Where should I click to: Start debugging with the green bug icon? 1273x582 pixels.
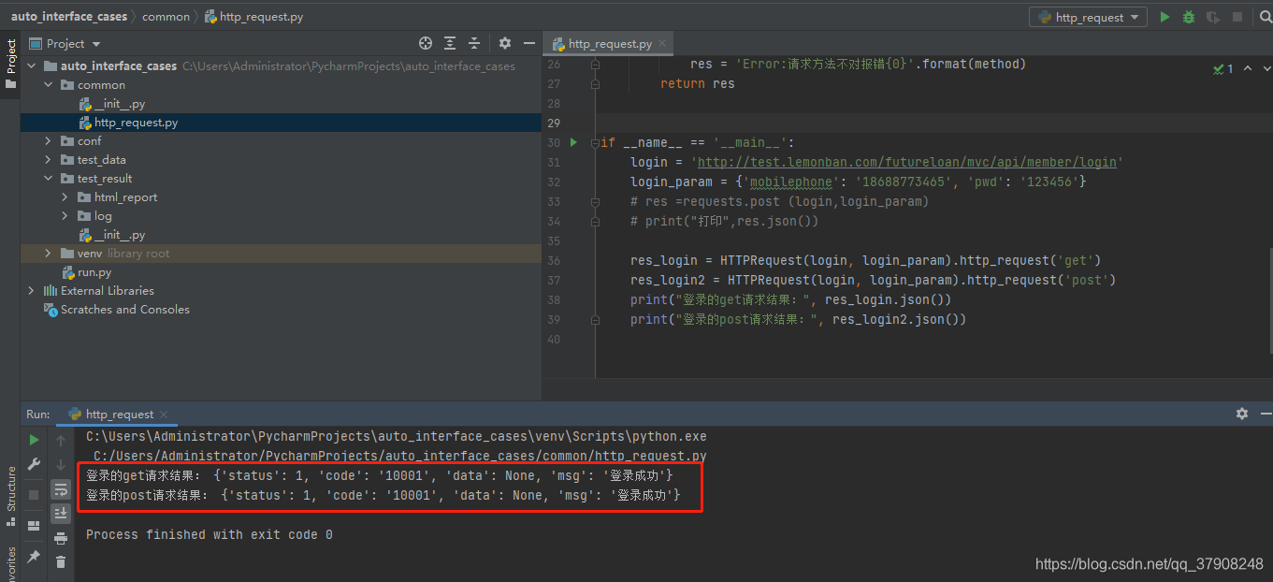click(x=1189, y=17)
